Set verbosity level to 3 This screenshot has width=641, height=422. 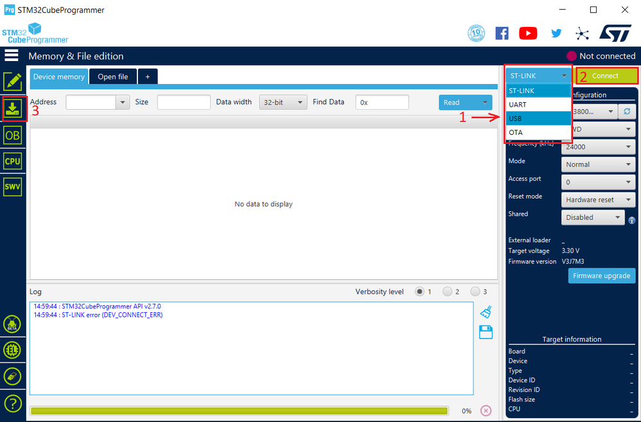point(475,292)
